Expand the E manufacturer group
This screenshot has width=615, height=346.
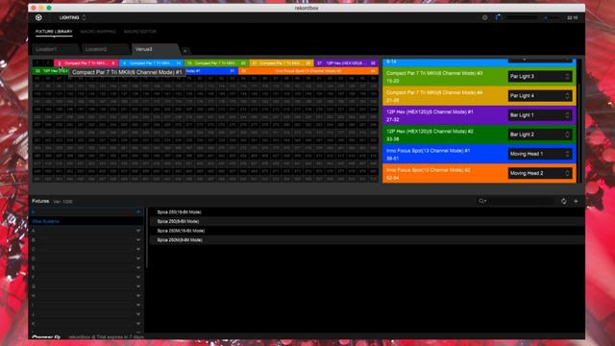pyautogui.click(x=138, y=268)
